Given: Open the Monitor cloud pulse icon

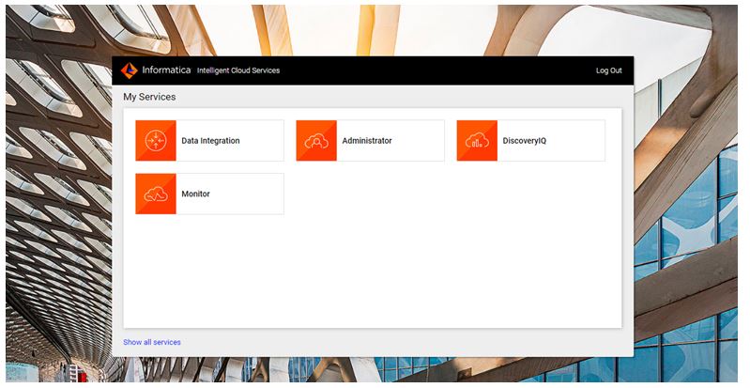Looking at the screenshot, I should pos(156,194).
